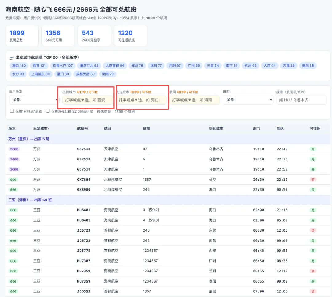Click the 1220 可往返航线 stat card

pyautogui.click(x=131, y=35)
